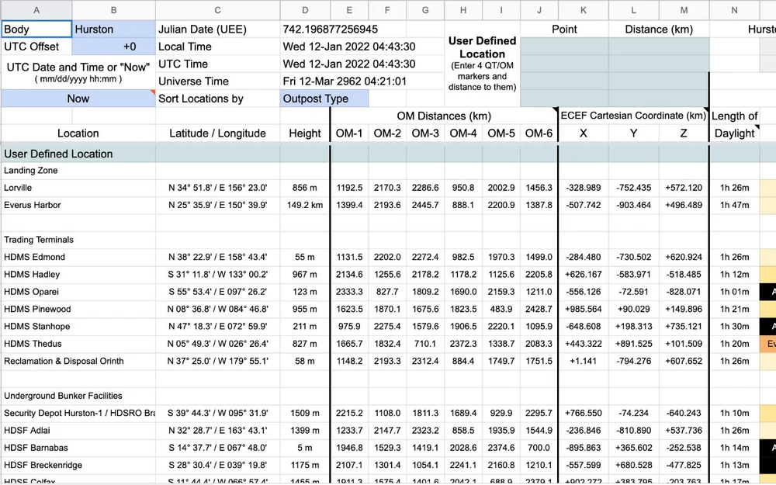Select the column A header
This screenshot has width=776, height=485.
(36, 10)
